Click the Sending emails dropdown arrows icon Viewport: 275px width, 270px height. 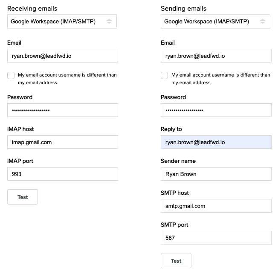click(262, 22)
